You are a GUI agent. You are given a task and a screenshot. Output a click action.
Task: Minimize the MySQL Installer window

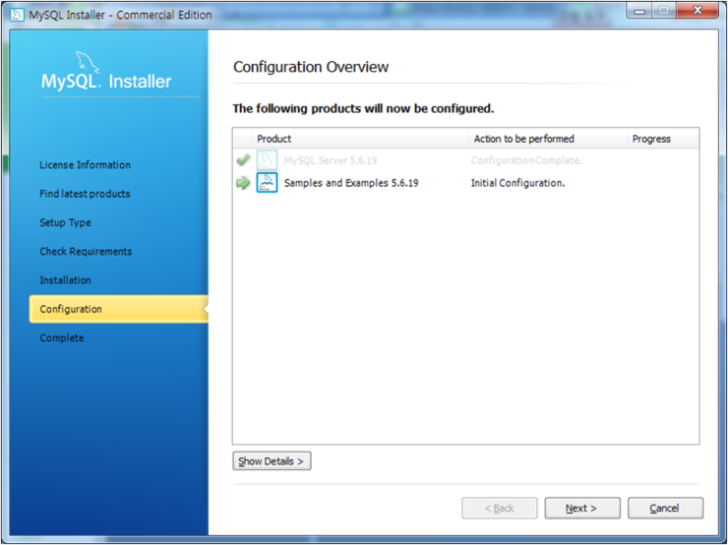tap(639, 11)
